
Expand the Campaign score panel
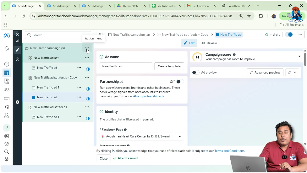(x=299, y=57)
